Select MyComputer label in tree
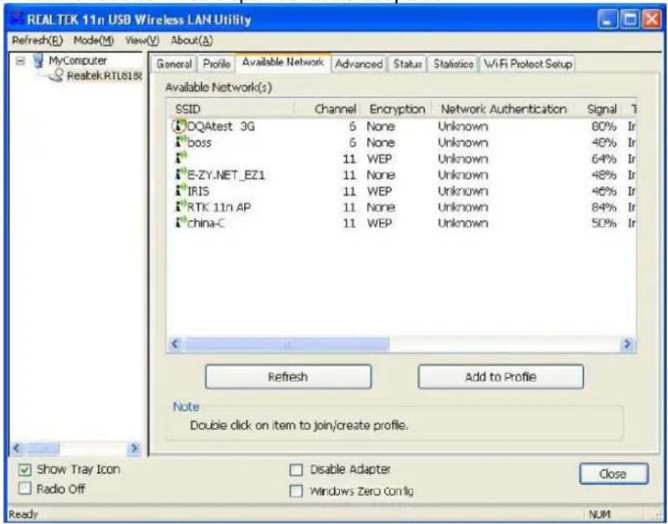The image size is (668, 524). [78, 60]
